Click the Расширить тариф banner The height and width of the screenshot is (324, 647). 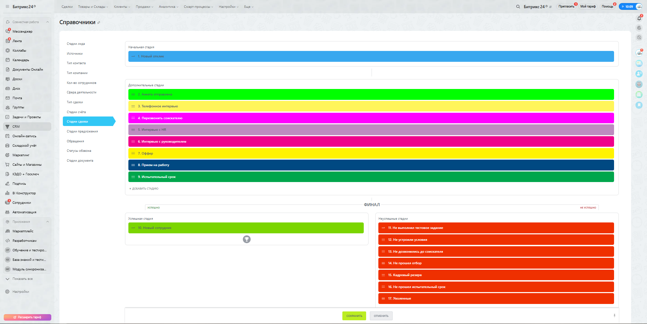(28, 317)
